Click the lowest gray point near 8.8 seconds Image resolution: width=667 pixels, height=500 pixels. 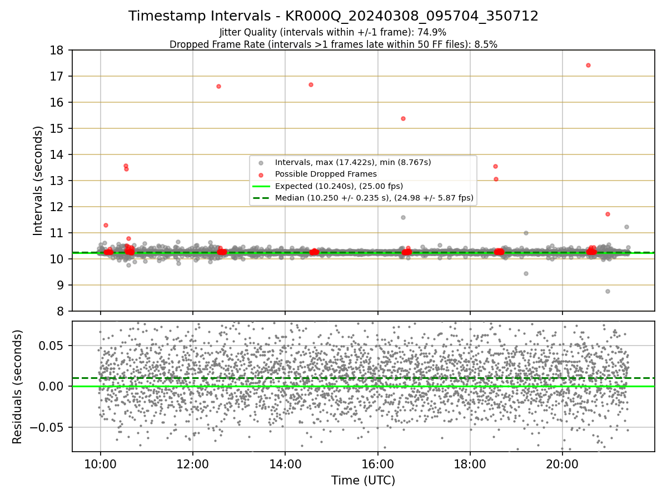pyautogui.click(x=608, y=291)
